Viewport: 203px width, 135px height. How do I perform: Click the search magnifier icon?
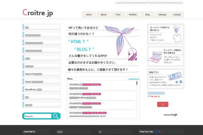click(x=56, y=116)
